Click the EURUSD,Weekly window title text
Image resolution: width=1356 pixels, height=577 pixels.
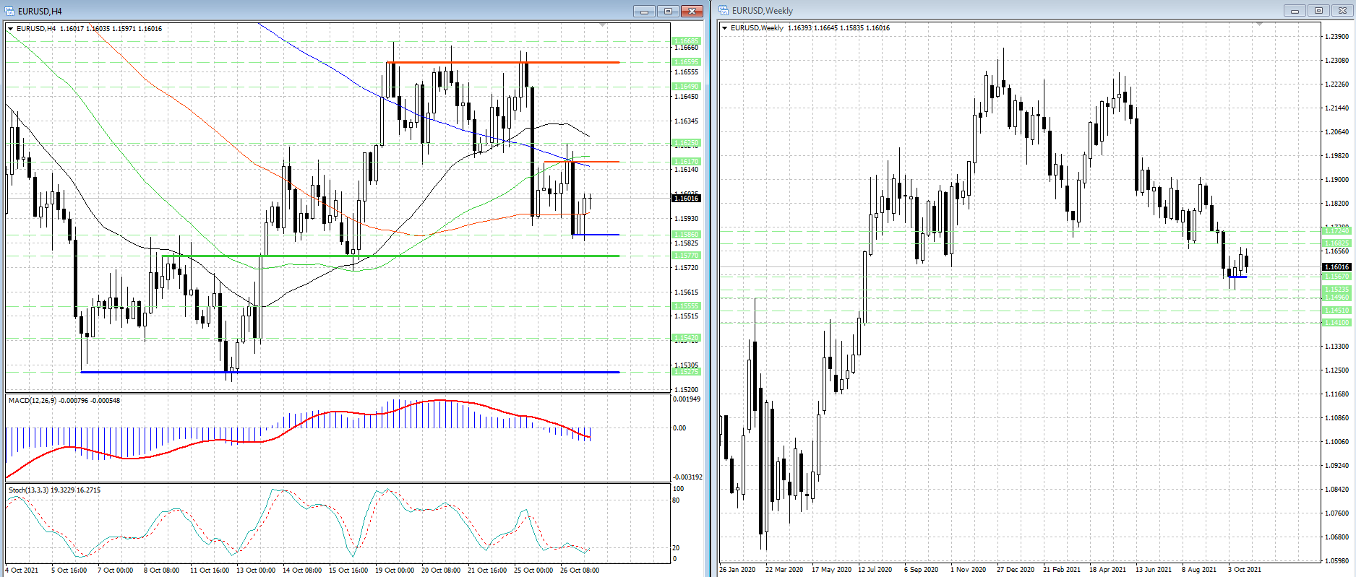(x=762, y=11)
